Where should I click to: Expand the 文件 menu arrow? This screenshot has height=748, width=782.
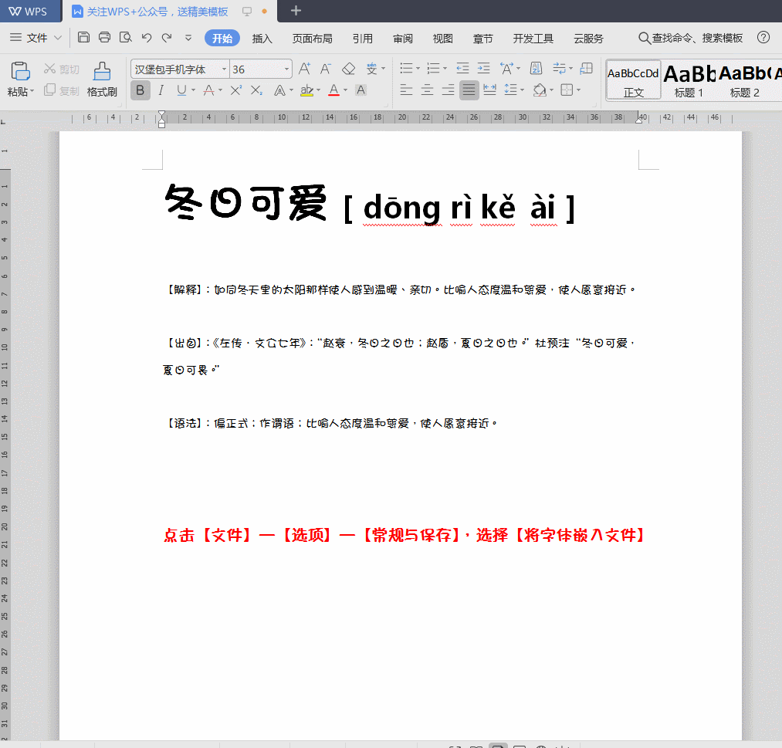[58, 38]
